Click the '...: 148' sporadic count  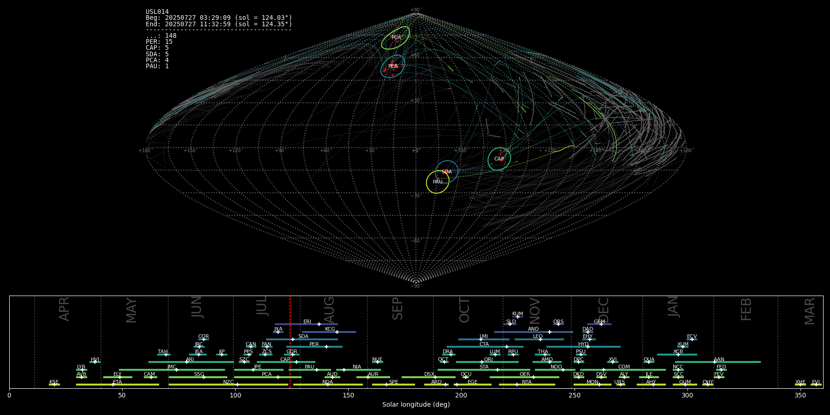(x=161, y=36)
